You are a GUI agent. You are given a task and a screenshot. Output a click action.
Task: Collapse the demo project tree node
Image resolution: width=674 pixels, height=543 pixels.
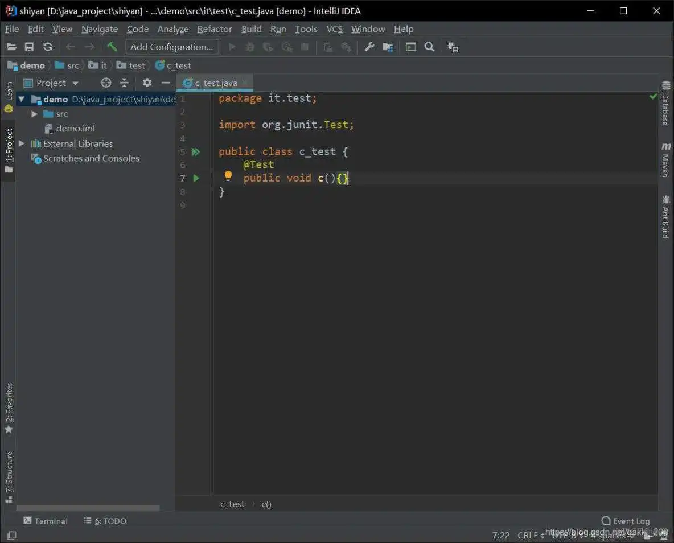[21, 98]
